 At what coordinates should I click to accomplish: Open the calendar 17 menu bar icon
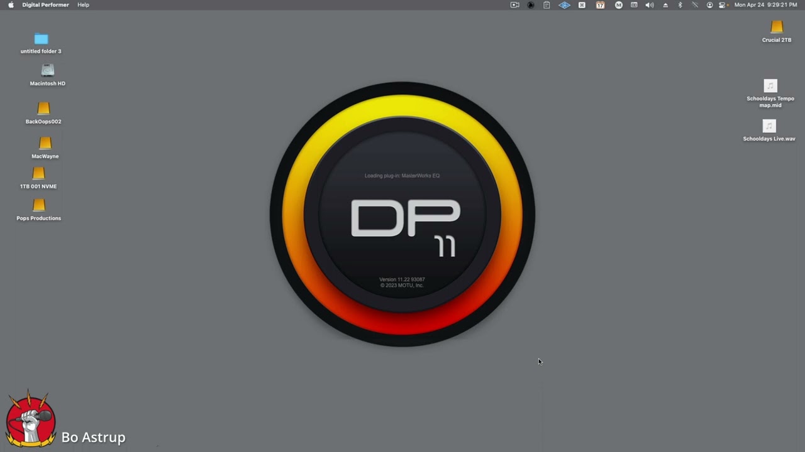tap(600, 5)
